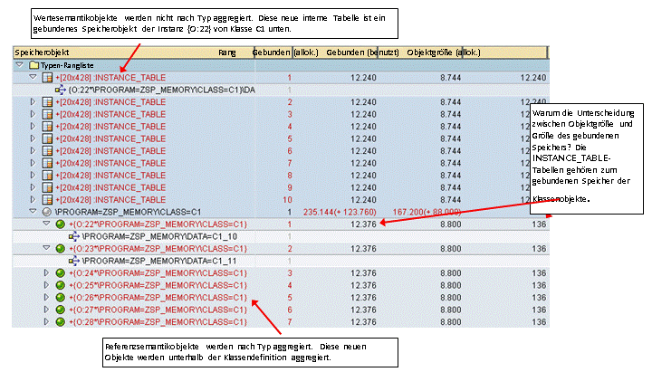Viewport: 652px width, 372px height.
Task: Click green object icon of {O:25*
Action: 61,285
